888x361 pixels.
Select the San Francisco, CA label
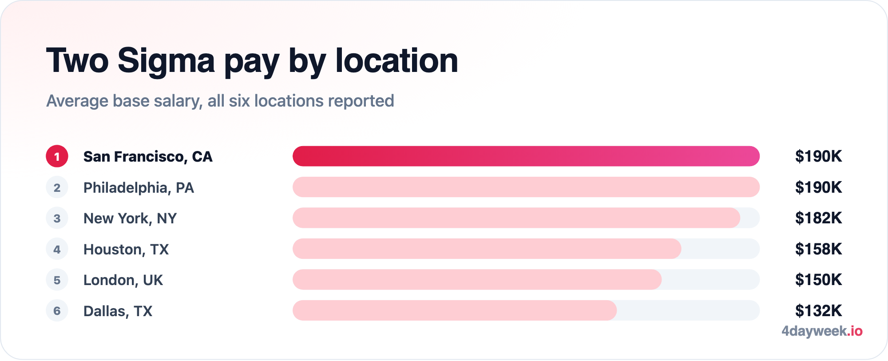point(148,157)
